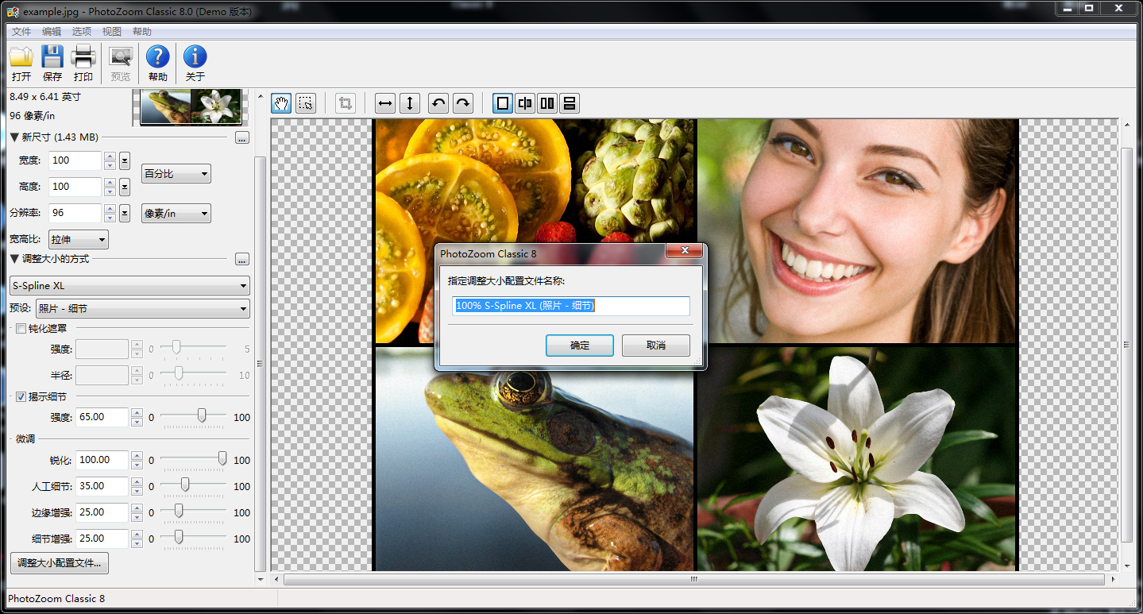Screen dimensions: 1143x614
Task: Click the 打印 (Print) printer icon
Action: pos(83,57)
